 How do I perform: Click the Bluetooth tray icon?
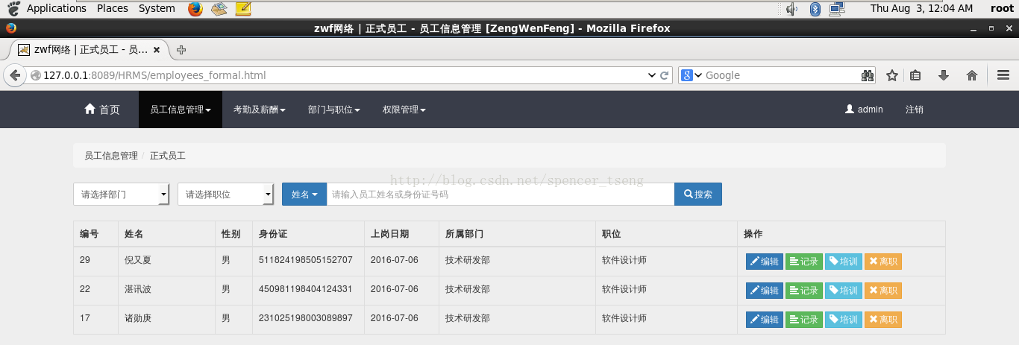(x=815, y=9)
